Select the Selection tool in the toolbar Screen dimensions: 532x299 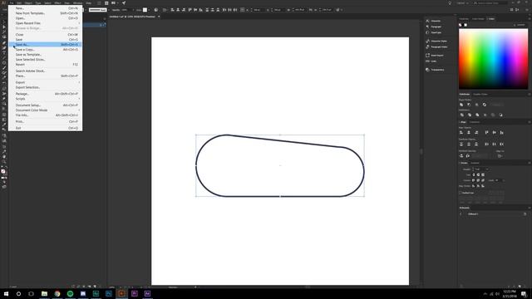coord(4,22)
